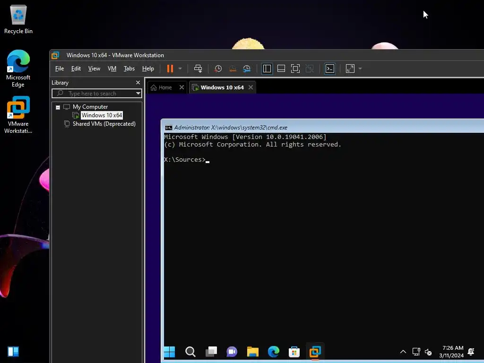Pause the virtual machine with the orange button

click(170, 69)
